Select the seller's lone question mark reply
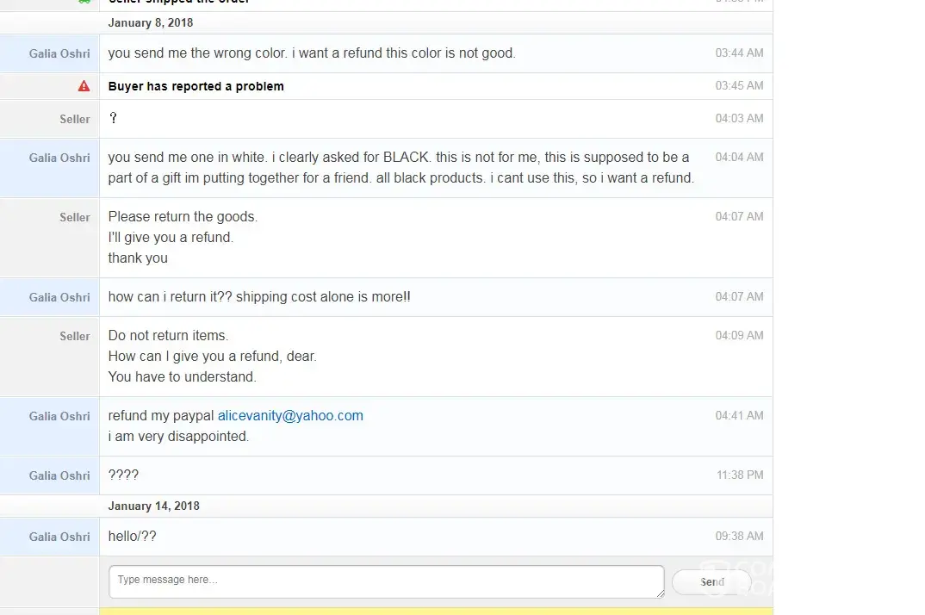925x615 pixels. click(113, 119)
